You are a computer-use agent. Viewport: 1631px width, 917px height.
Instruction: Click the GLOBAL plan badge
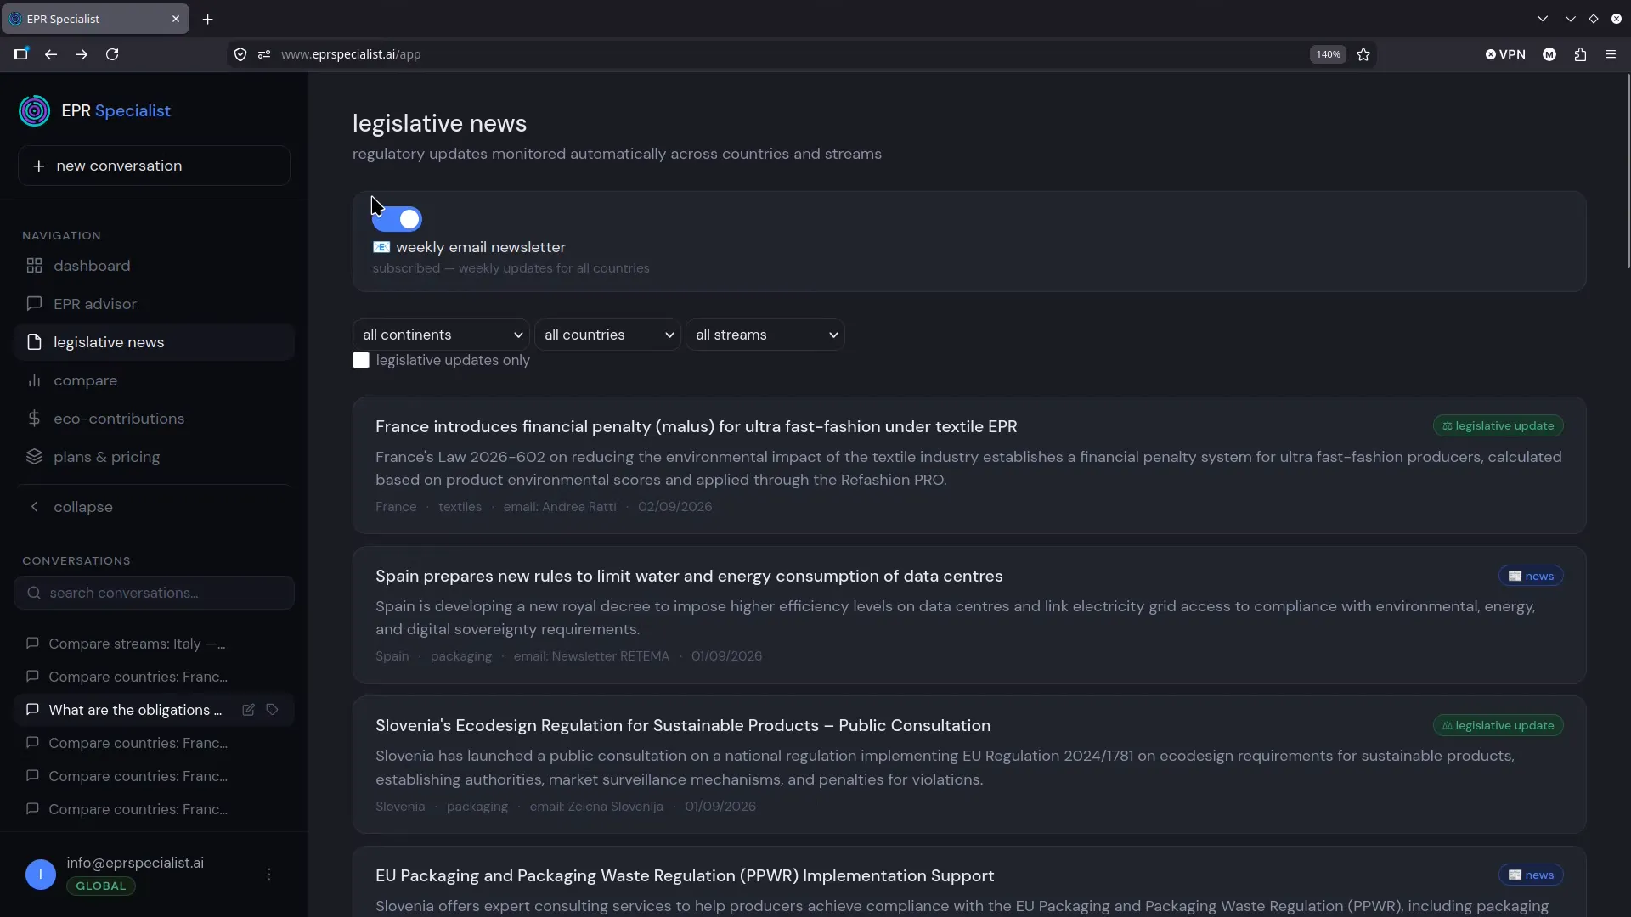[101, 886]
